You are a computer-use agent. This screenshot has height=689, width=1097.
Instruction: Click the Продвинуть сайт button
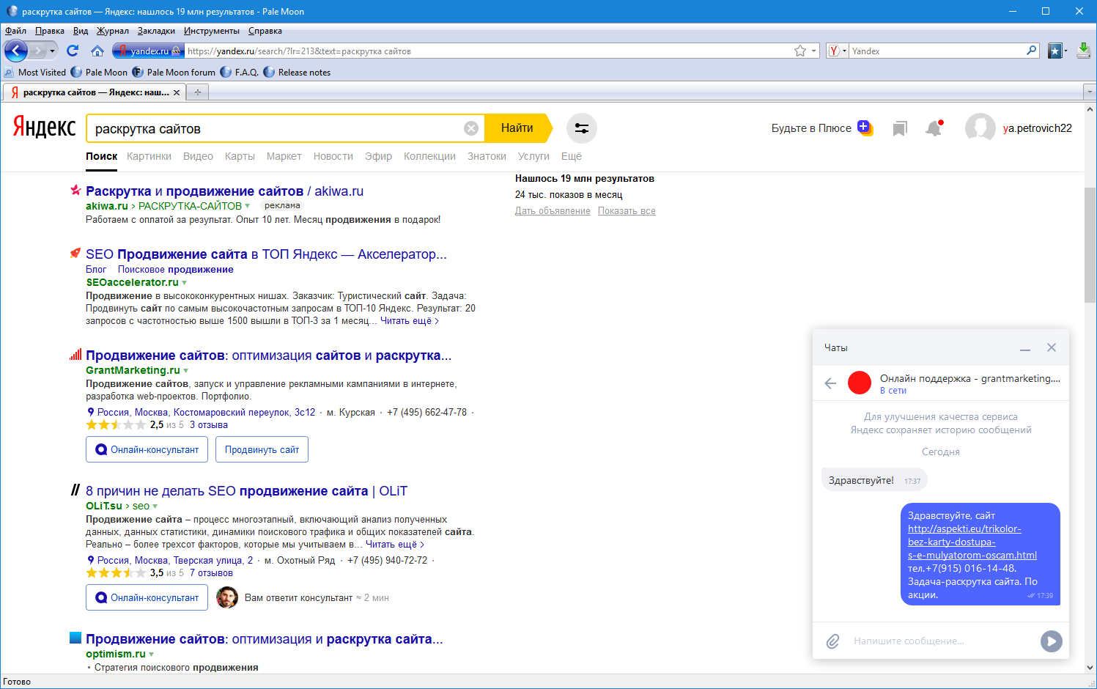[x=262, y=449]
